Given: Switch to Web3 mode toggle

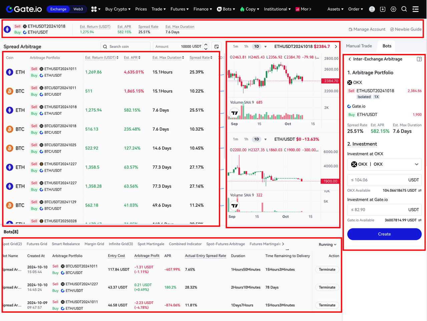Looking at the screenshot, I should click(78, 9).
